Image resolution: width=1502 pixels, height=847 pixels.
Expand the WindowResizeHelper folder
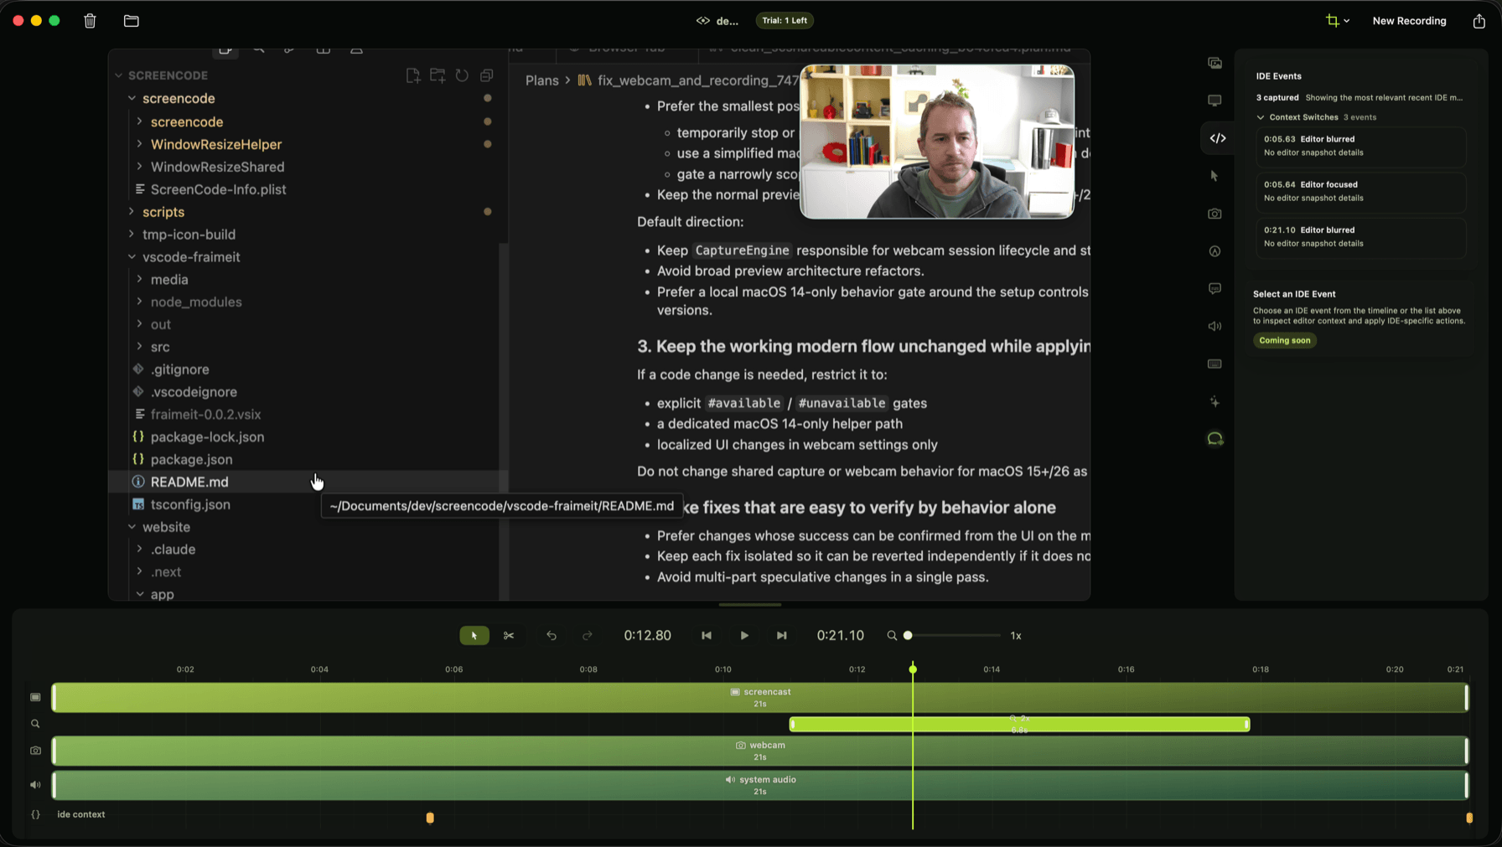[x=139, y=144]
